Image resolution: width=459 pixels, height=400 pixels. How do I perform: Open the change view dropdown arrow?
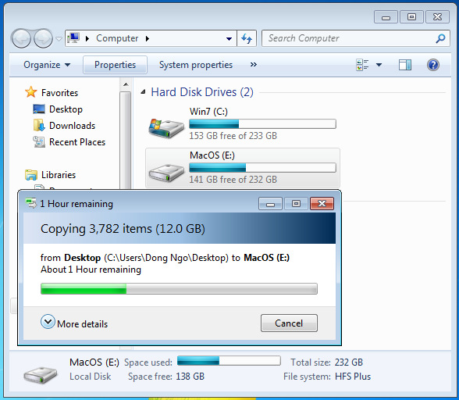pyautogui.click(x=379, y=65)
